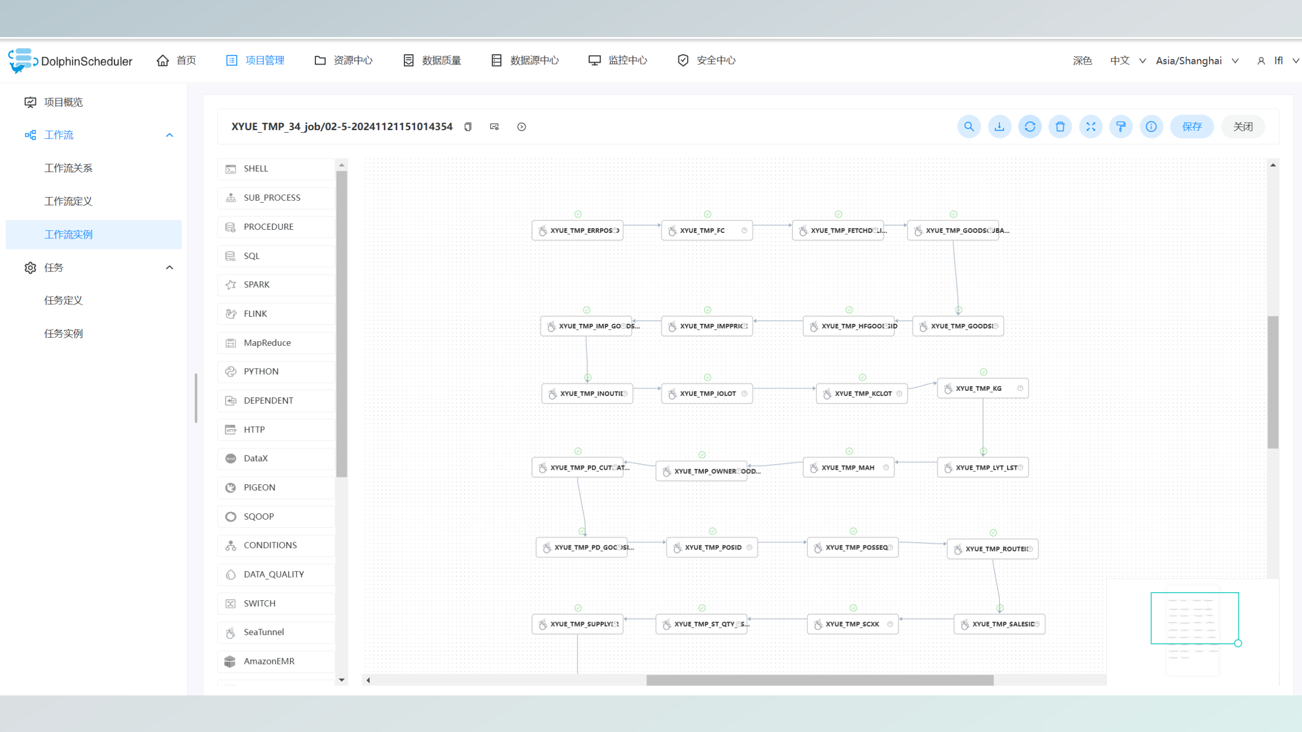The width and height of the screenshot is (1302, 732).
Task: Collapse the 任务 sidebar section
Action: click(x=170, y=267)
